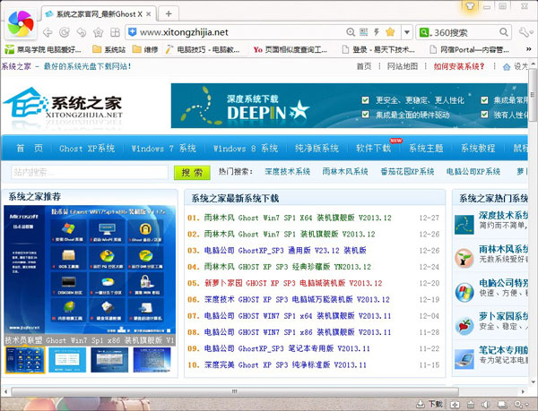The image size is (538, 411).
Task: Click the address bar URL www.xitongzhijia.net
Action: [x=184, y=32]
